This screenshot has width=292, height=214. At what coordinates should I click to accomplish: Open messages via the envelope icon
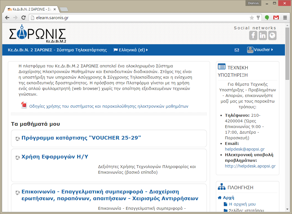237,50
